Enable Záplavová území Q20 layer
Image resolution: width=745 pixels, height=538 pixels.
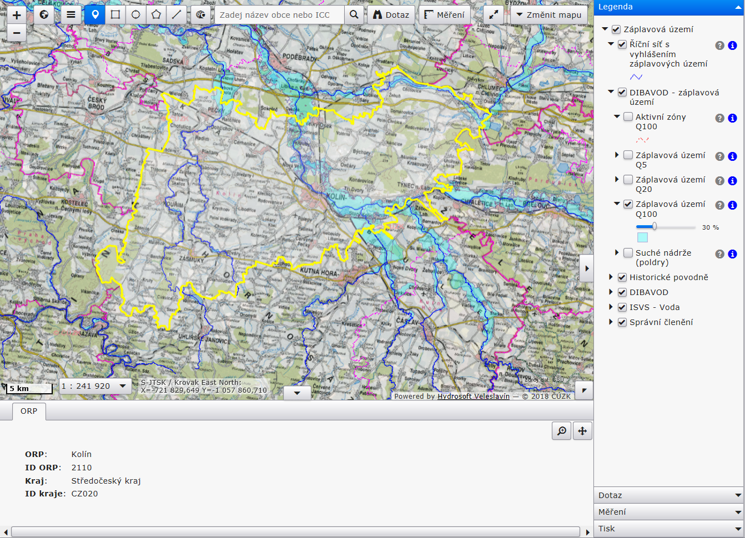(628, 180)
